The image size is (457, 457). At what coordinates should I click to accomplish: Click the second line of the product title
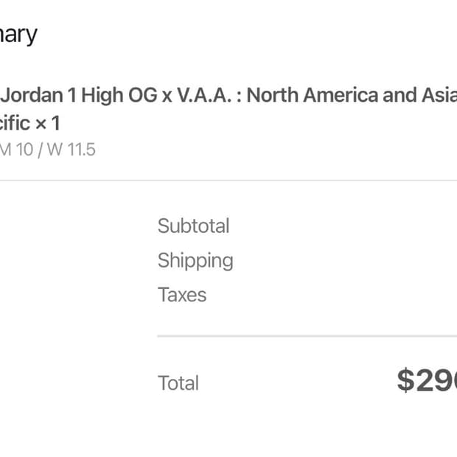[29, 122]
